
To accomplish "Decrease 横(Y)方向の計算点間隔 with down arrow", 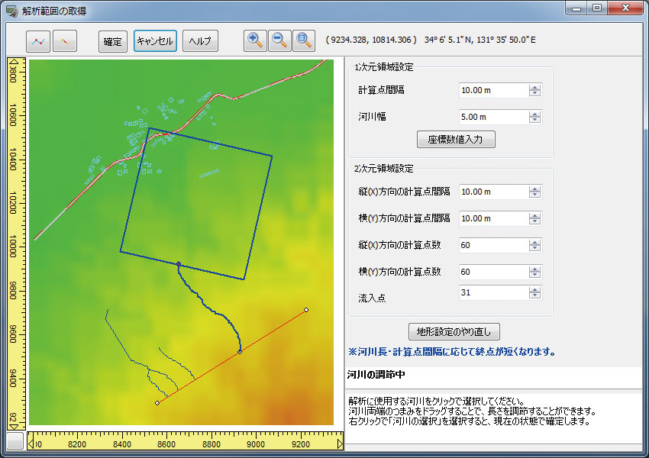I will coord(534,222).
